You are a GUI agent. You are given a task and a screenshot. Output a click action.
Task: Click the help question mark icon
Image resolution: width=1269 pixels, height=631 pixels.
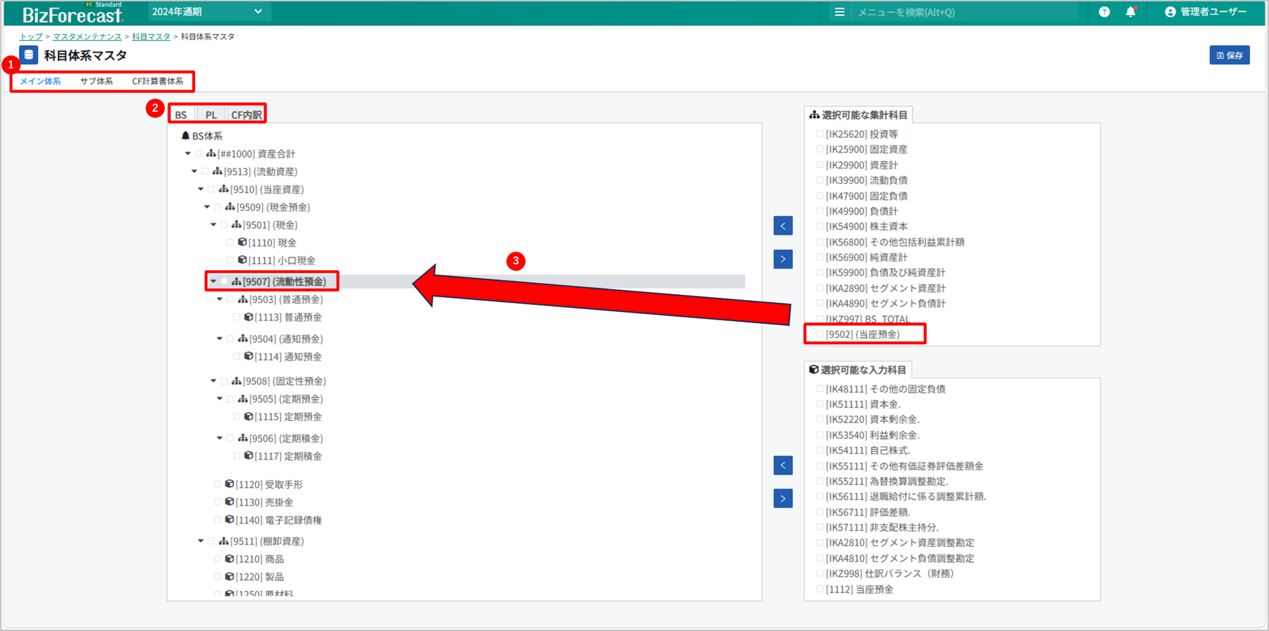point(1104,12)
